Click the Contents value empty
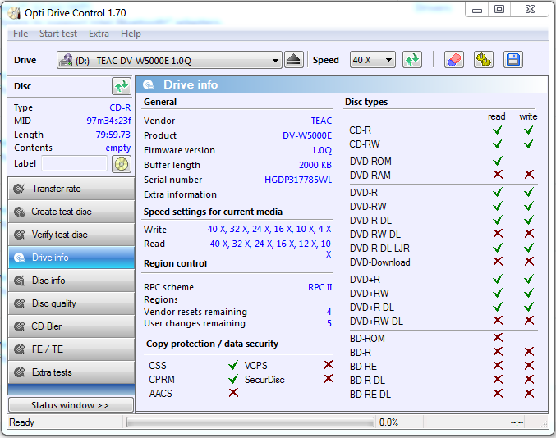Viewport: 556px width, 438px height. (x=118, y=148)
